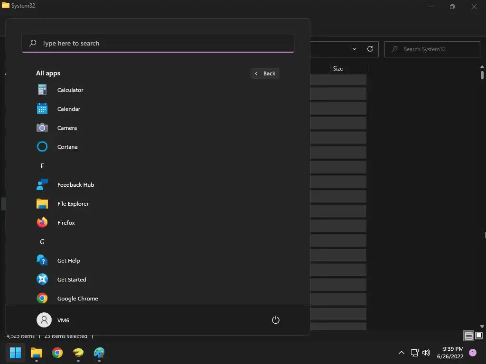Switch System32 window to details view
Screen dimensions: 486x364
[x=468, y=336]
